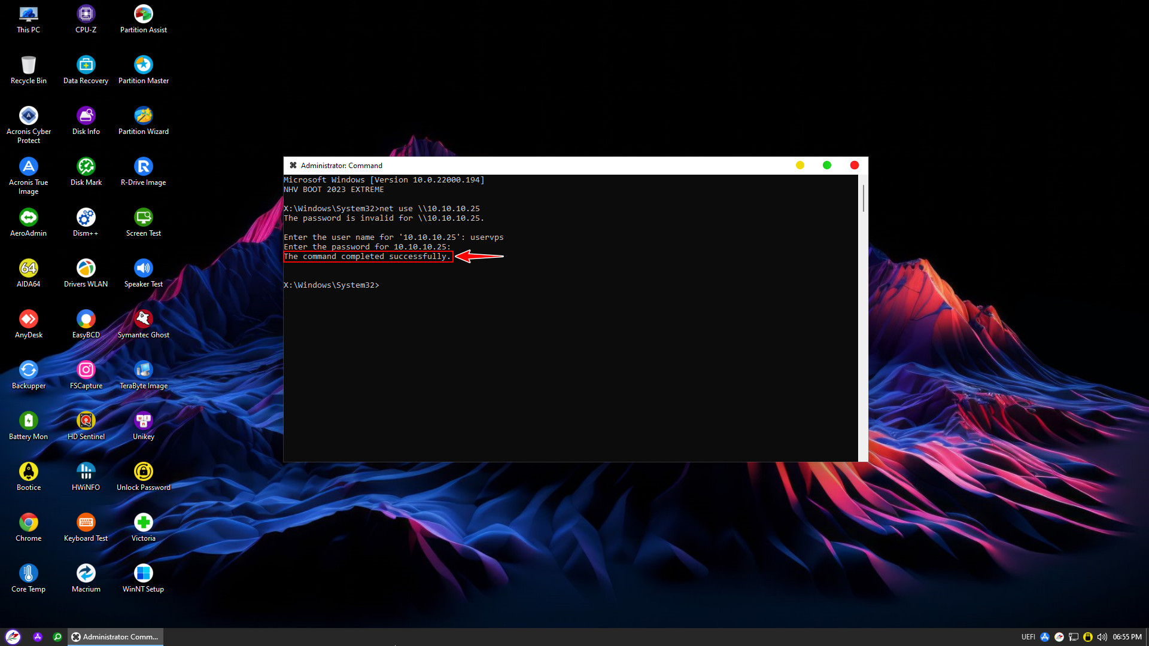Click the volume icon in system tray

1102,637
